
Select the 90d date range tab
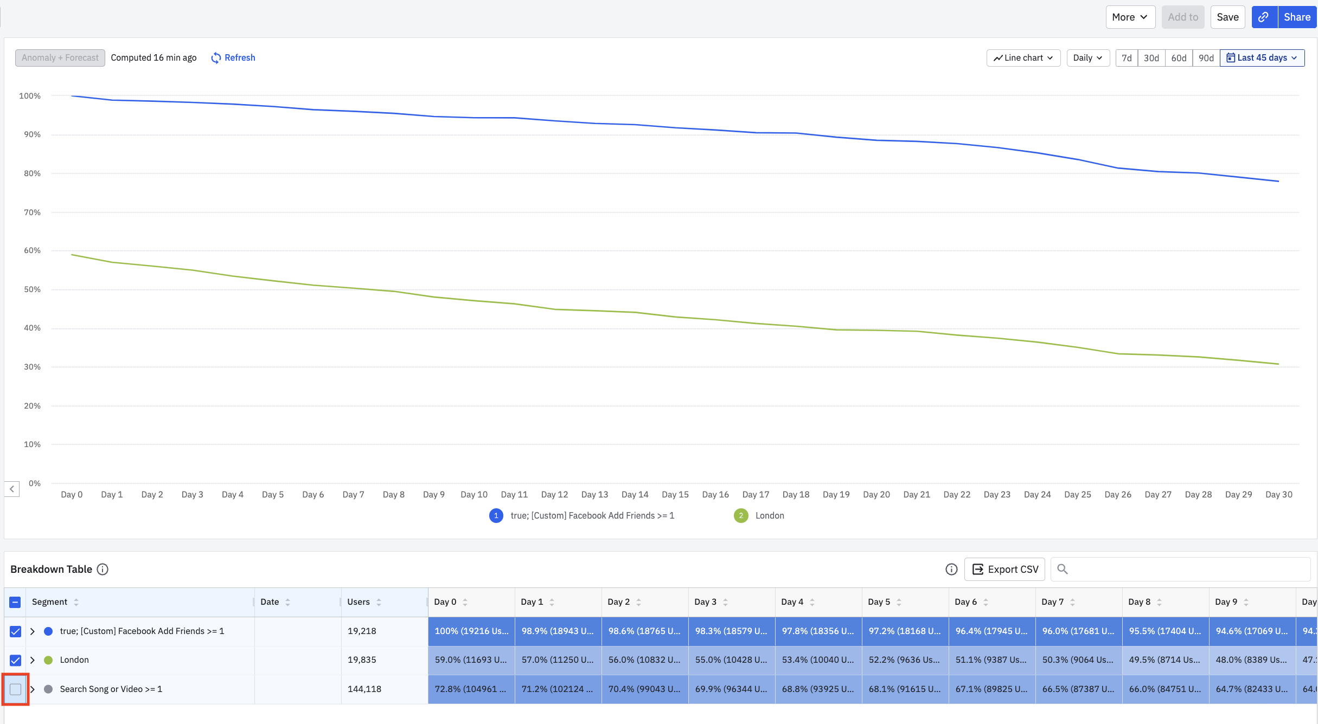(1206, 58)
